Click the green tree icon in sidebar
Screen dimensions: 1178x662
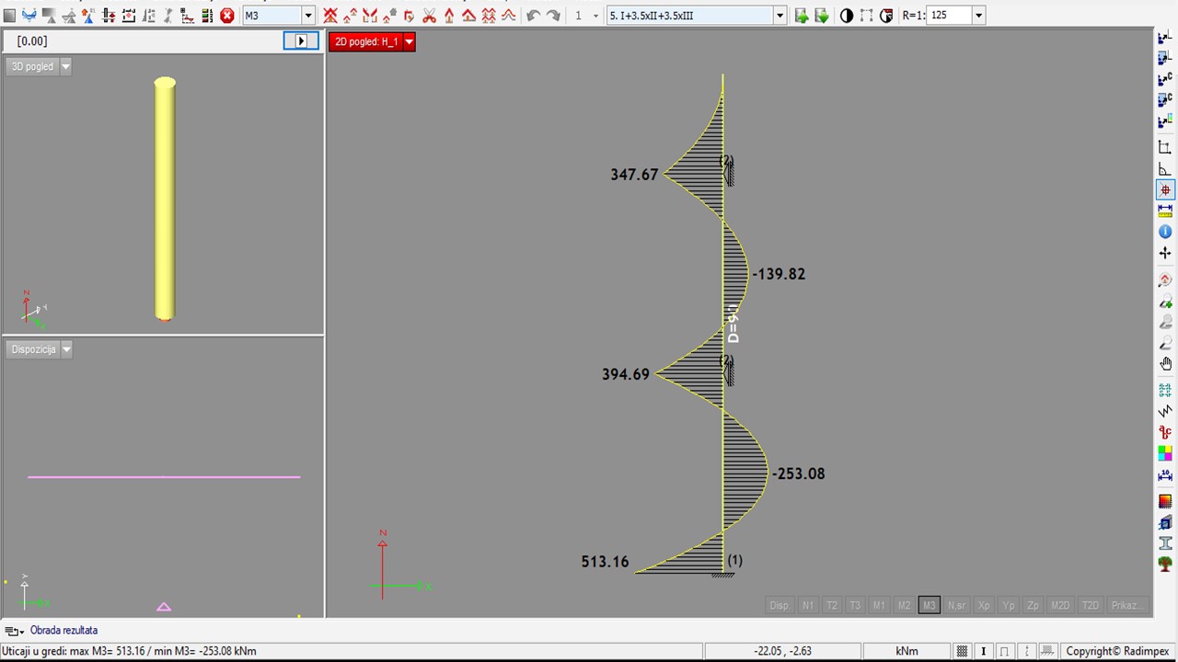point(1165,564)
